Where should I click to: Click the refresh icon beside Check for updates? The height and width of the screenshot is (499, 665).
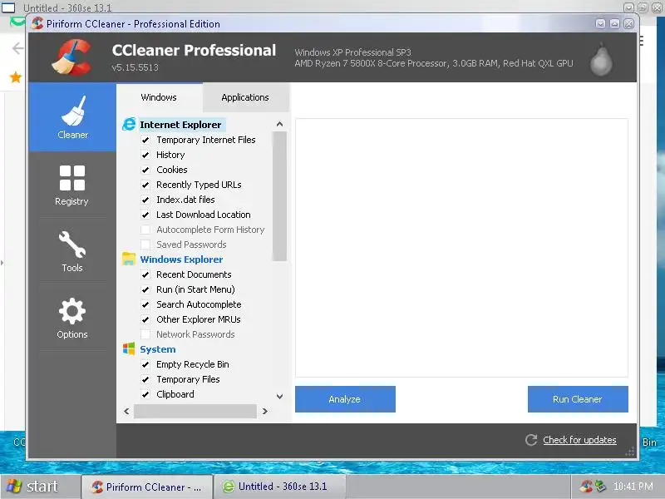(x=531, y=440)
